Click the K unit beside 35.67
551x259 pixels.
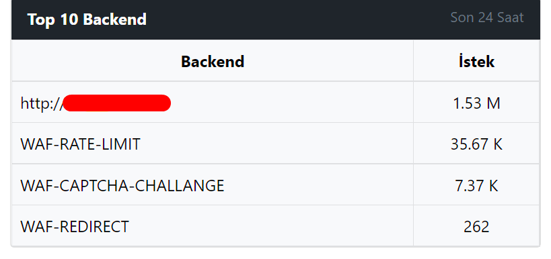click(x=498, y=144)
